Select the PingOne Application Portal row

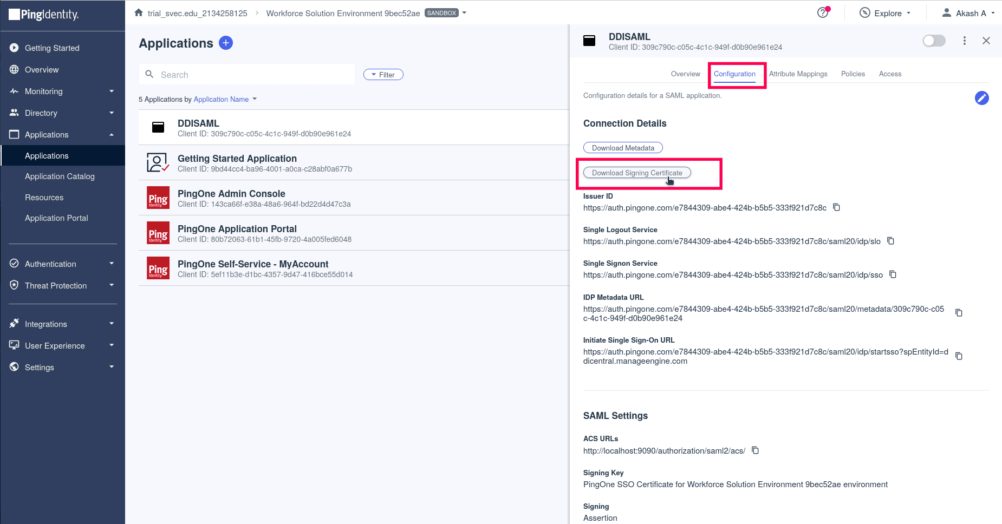(354, 233)
